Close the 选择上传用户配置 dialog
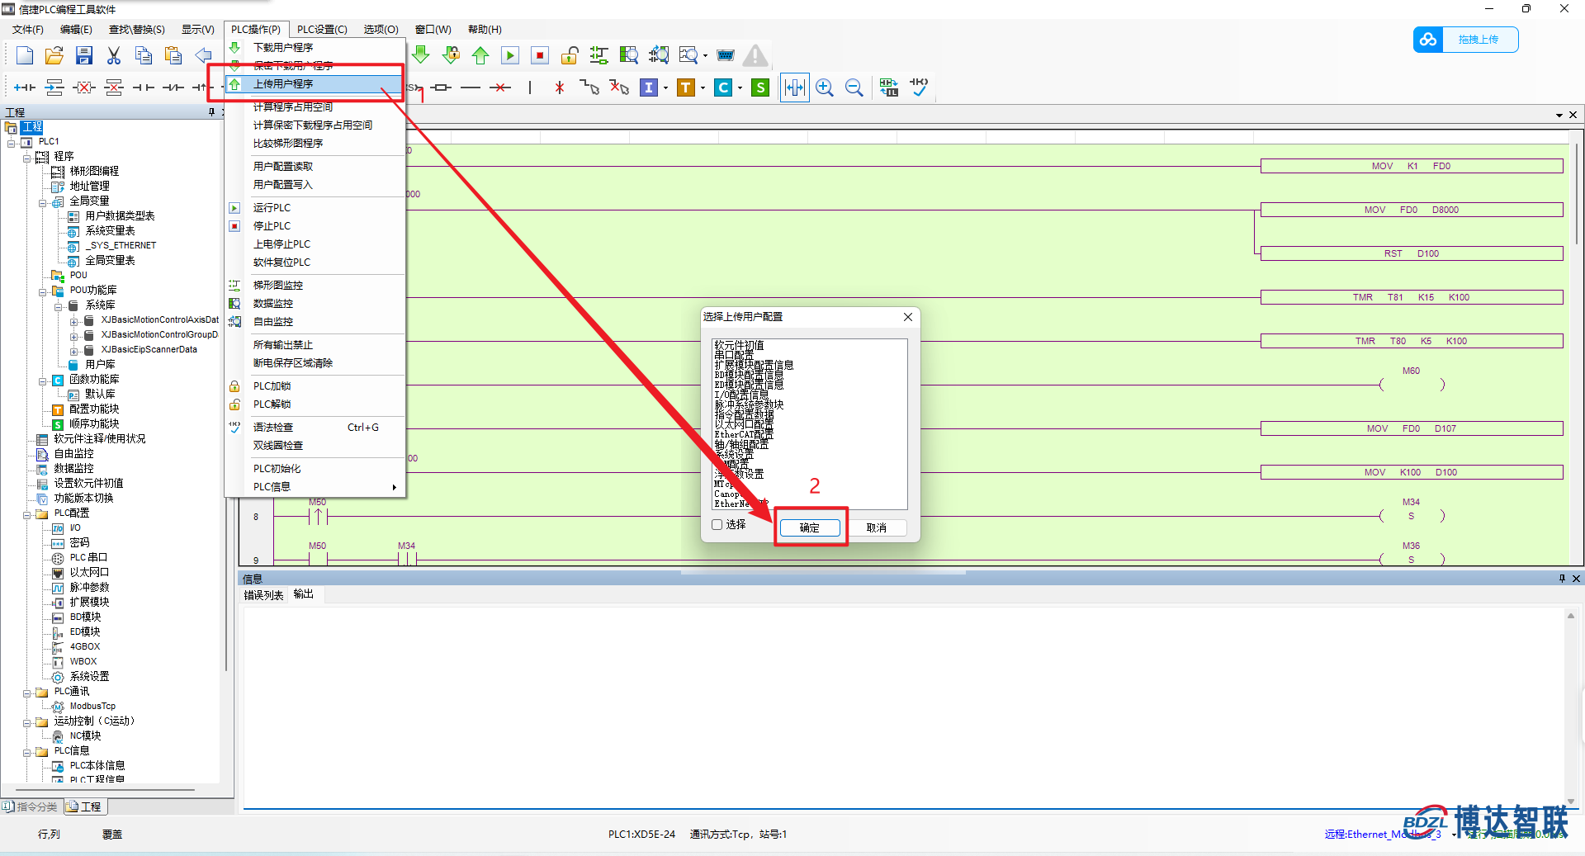 coord(908,317)
